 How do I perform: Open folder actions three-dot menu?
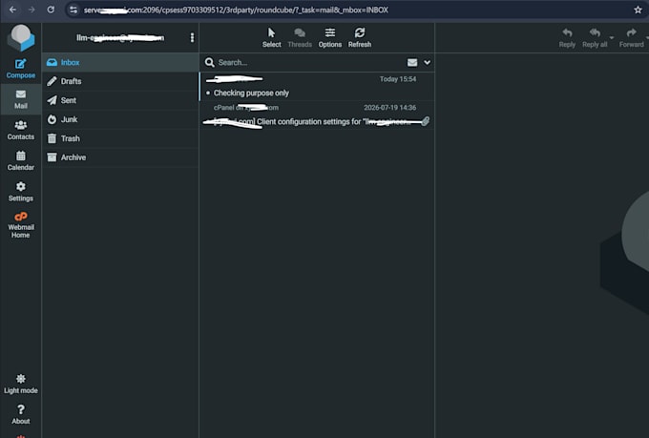tap(192, 37)
